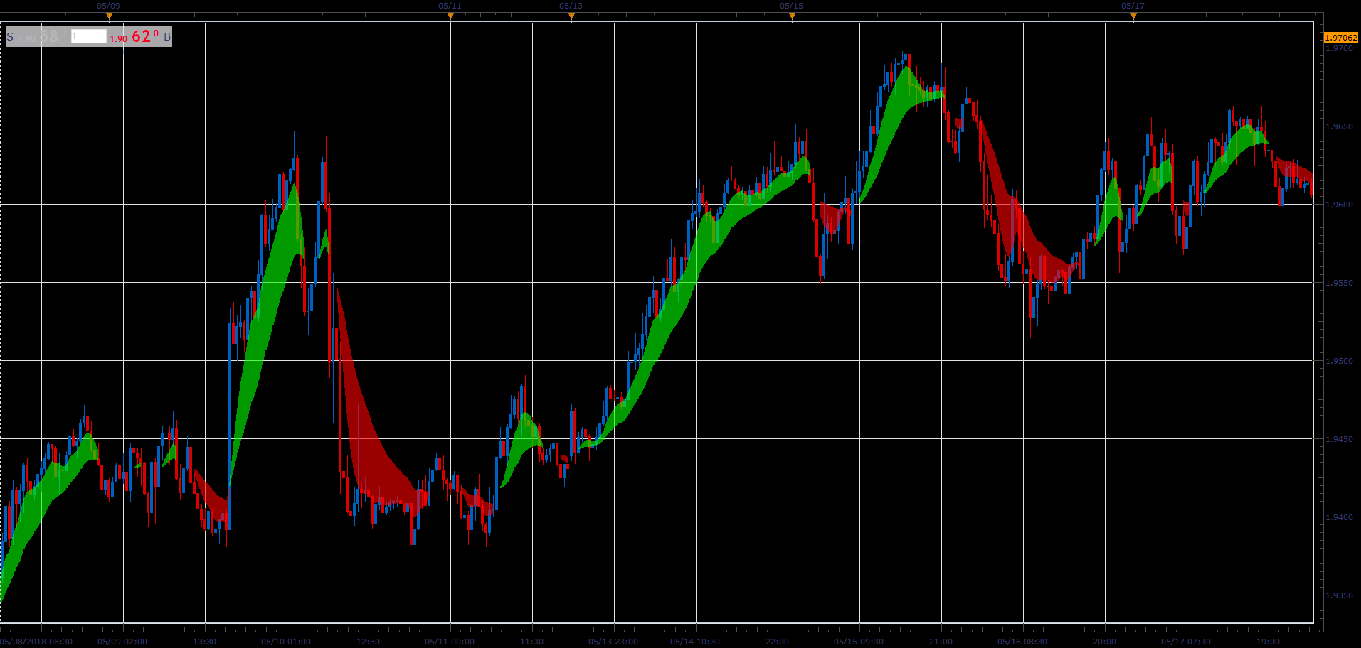Viewport: 1361px width, 648px height.
Task: Click the 1.9600 price axis label
Action: [x=1340, y=205]
